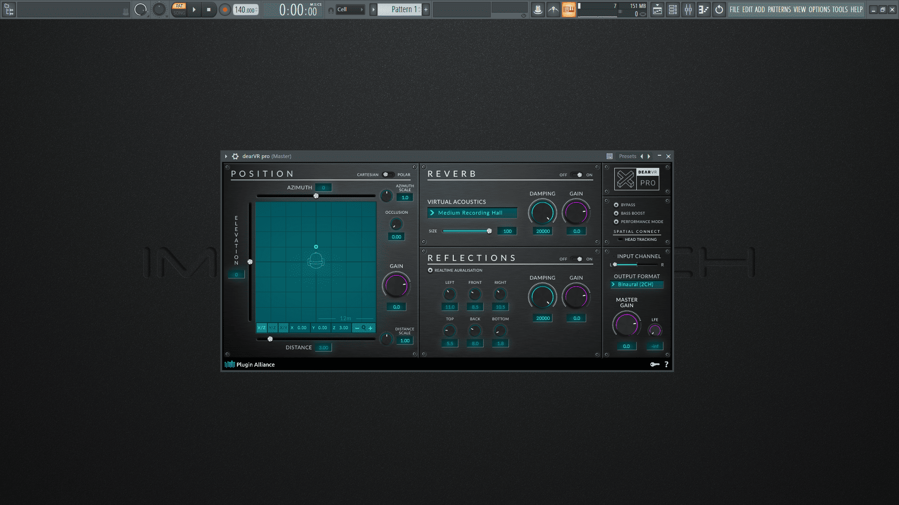Expand plugin menu arrow left of gear
This screenshot has height=505, width=899.
click(x=226, y=156)
